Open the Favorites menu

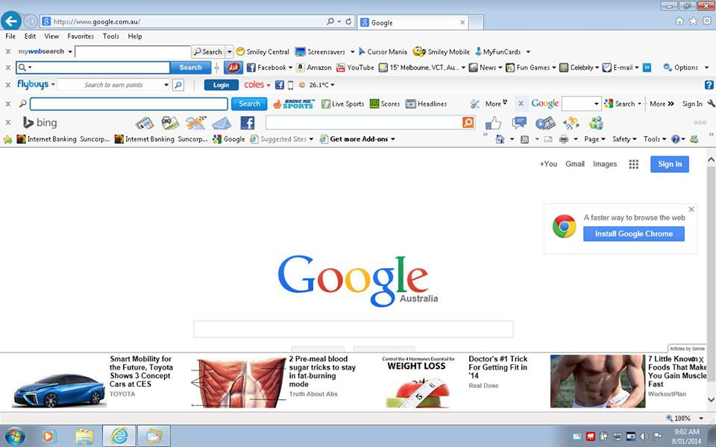coord(81,36)
